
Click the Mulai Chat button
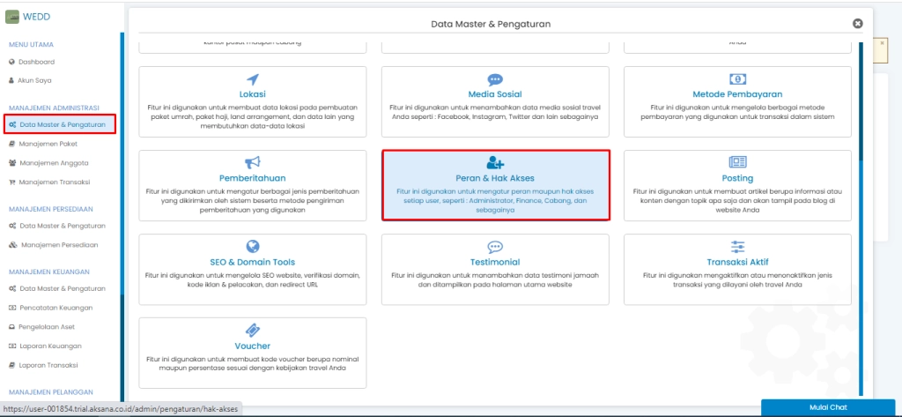827,407
